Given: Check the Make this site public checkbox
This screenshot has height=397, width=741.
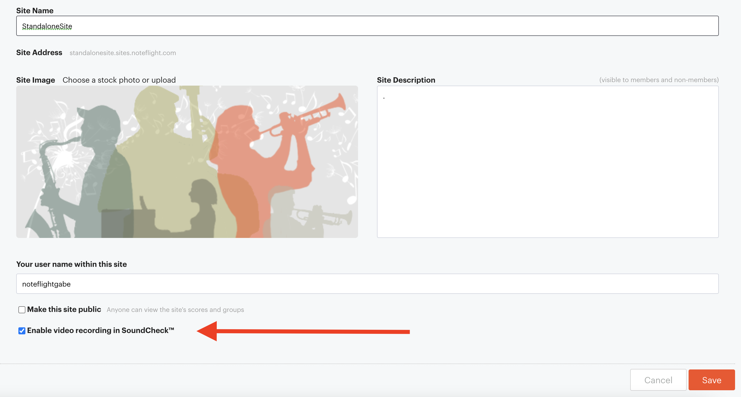Looking at the screenshot, I should [x=22, y=309].
